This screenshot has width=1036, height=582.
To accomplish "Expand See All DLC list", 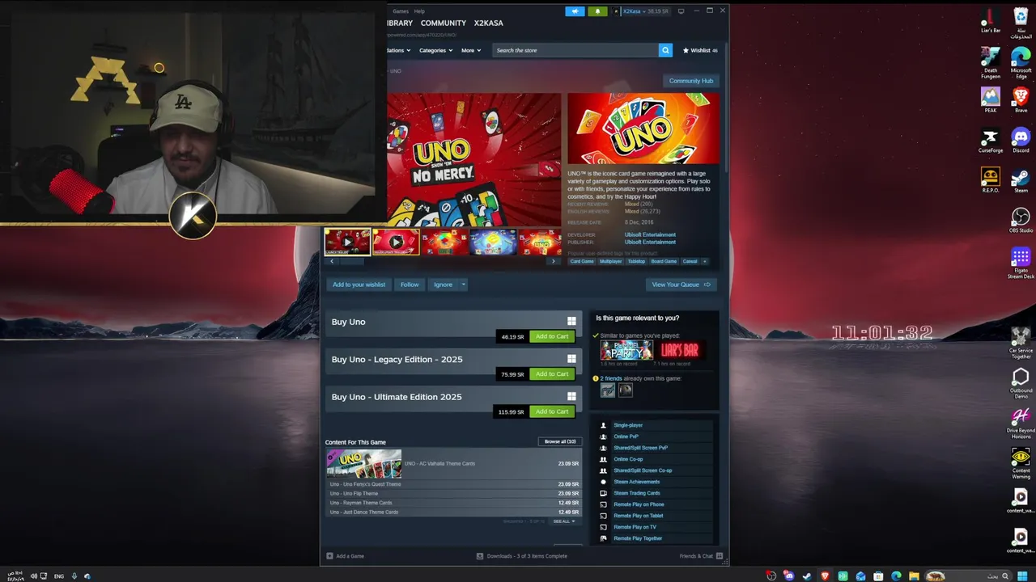I will pyautogui.click(x=563, y=521).
